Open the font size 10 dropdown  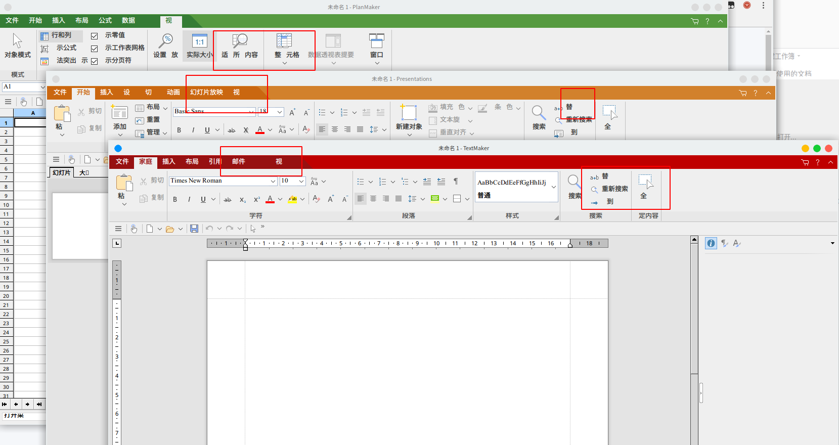pyautogui.click(x=301, y=181)
